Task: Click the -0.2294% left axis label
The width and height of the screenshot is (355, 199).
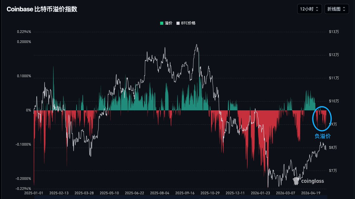Action: coord(23,189)
